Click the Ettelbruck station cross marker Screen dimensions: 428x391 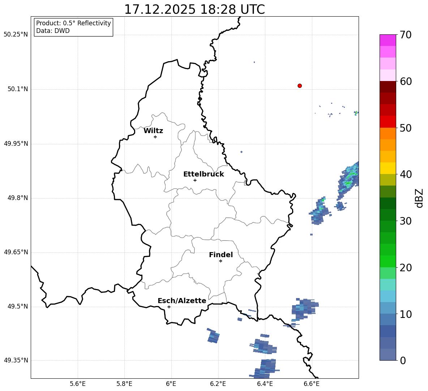pyautogui.click(x=195, y=180)
